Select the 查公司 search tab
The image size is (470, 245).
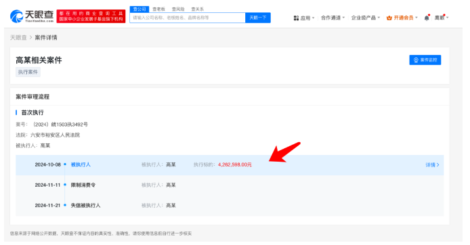(140, 9)
